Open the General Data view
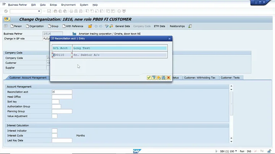This screenshot has height=154, width=275. (x=123, y=26)
